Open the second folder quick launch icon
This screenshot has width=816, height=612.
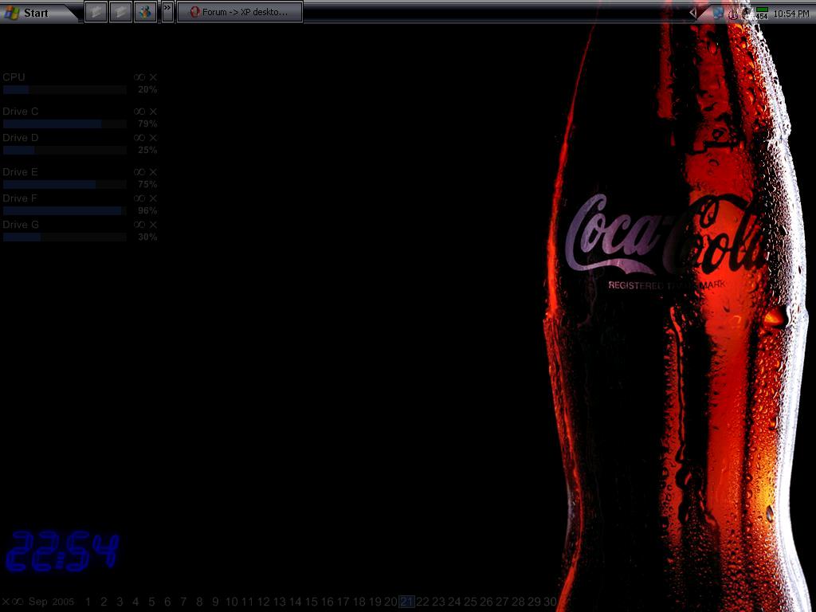tap(120, 12)
